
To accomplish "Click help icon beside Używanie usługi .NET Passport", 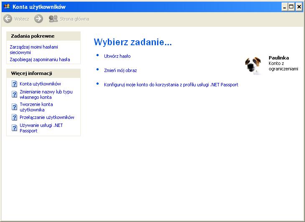I will (14, 128).
